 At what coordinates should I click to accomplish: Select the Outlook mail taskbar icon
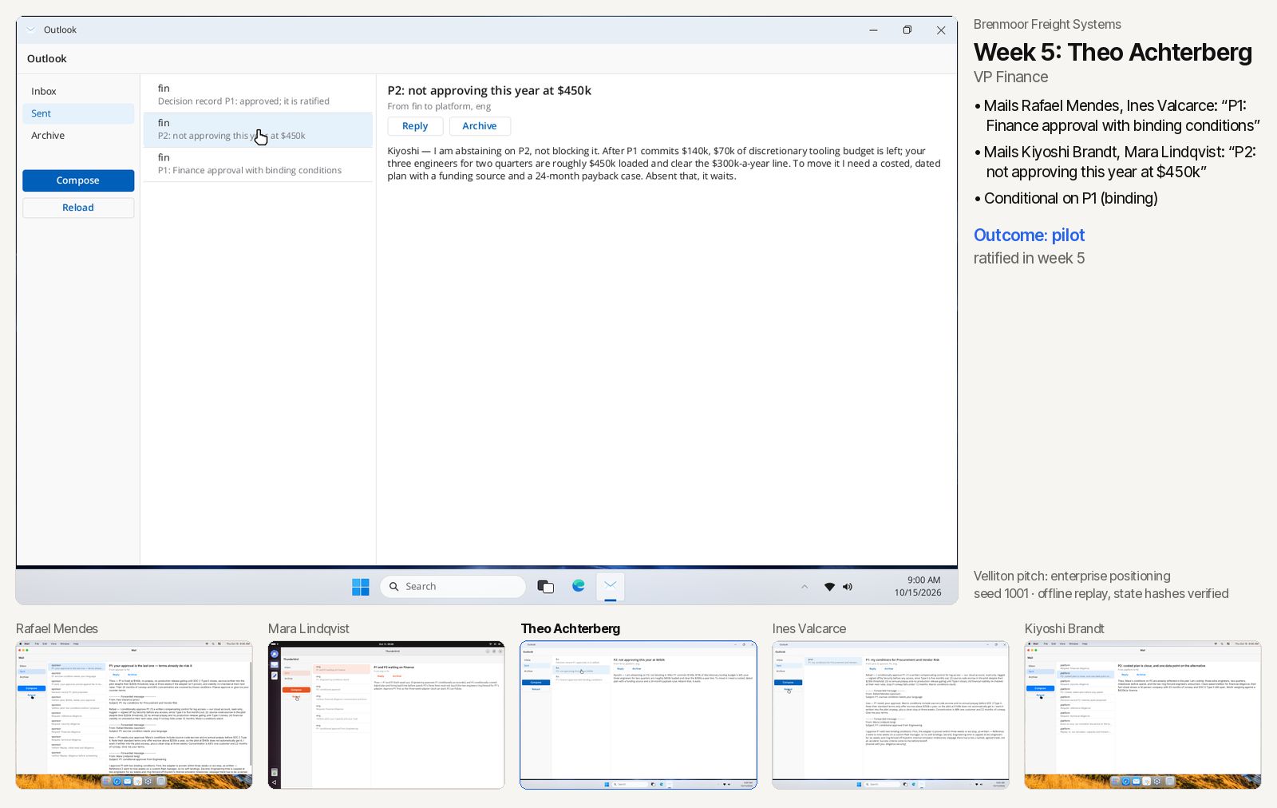coord(611,586)
